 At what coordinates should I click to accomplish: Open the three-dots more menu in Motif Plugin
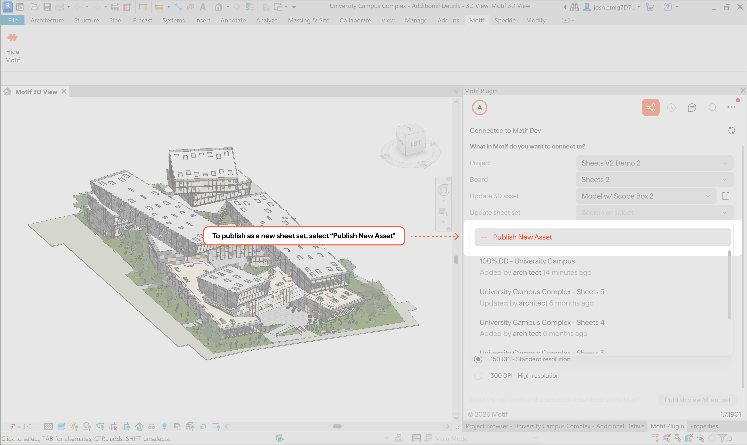[x=731, y=107]
